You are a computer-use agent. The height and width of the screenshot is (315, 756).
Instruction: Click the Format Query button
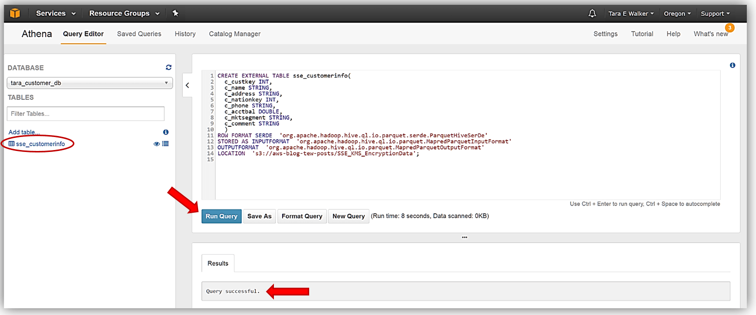(302, 216)
